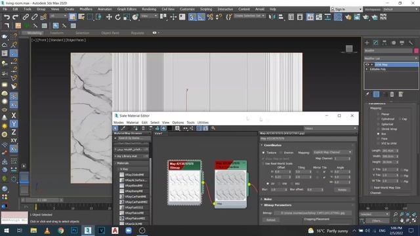Open the Rendering menu
This screenshot has width=420, height=236.
(x=149, y=9)
